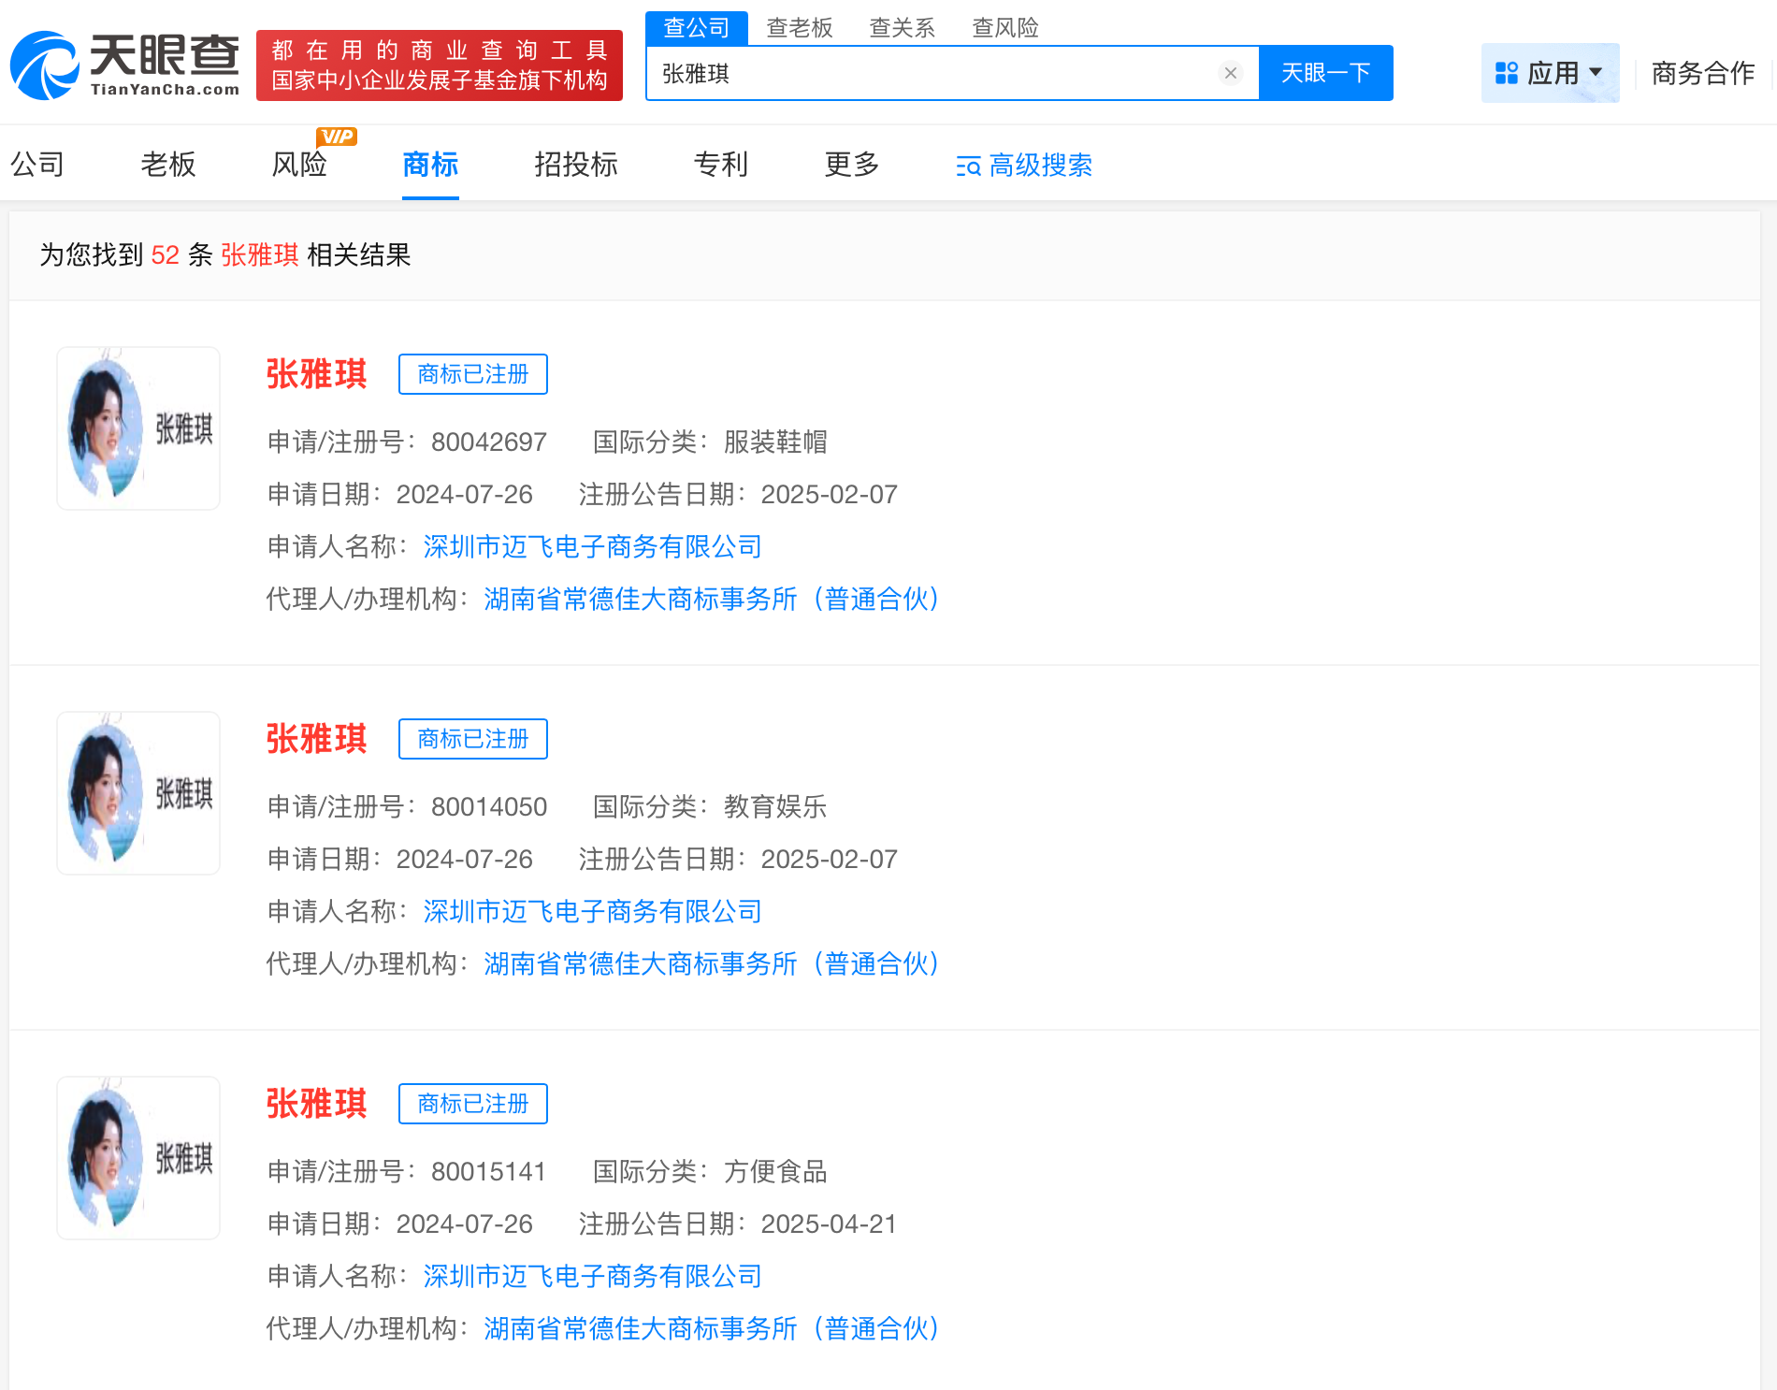This screenshot has width=1777, height=1390.
Task: Click the advanced search magnifier icon
Action: 968,167
